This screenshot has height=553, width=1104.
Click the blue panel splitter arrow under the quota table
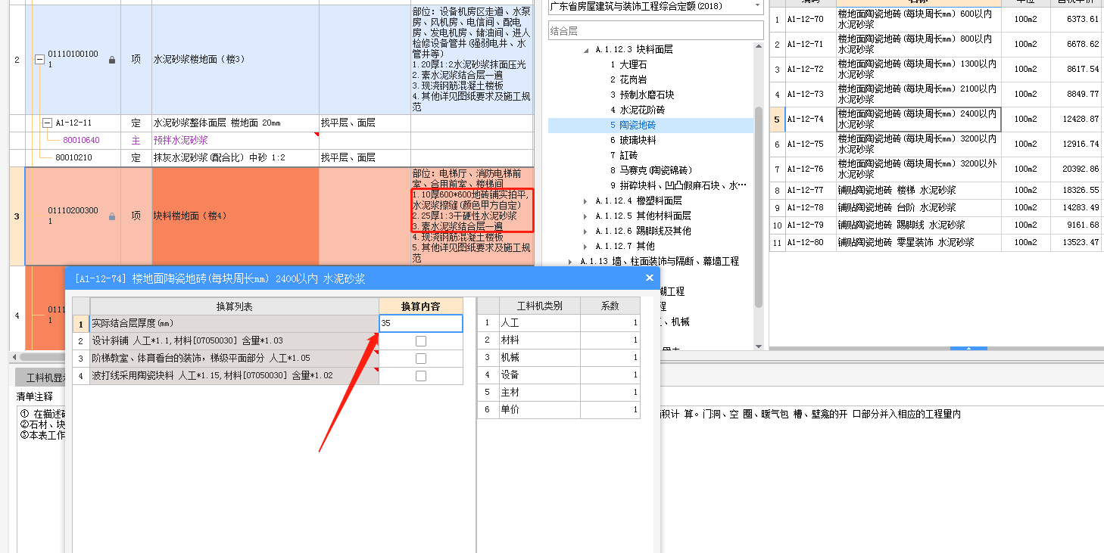coord(968,349)
